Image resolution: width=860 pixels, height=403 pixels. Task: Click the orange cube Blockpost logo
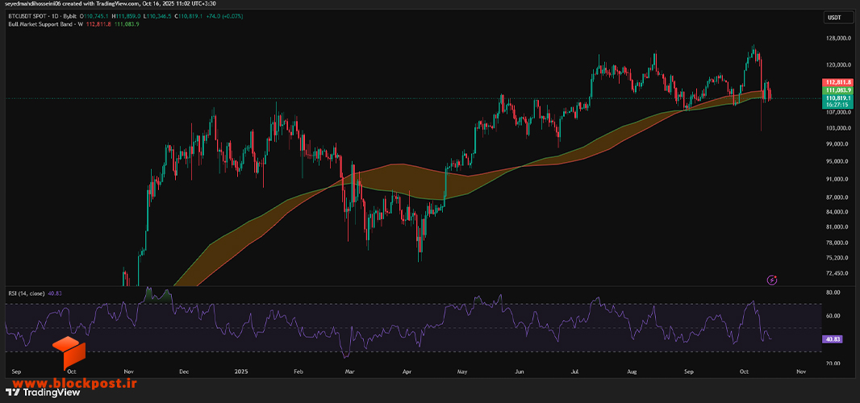click(69, 352)
